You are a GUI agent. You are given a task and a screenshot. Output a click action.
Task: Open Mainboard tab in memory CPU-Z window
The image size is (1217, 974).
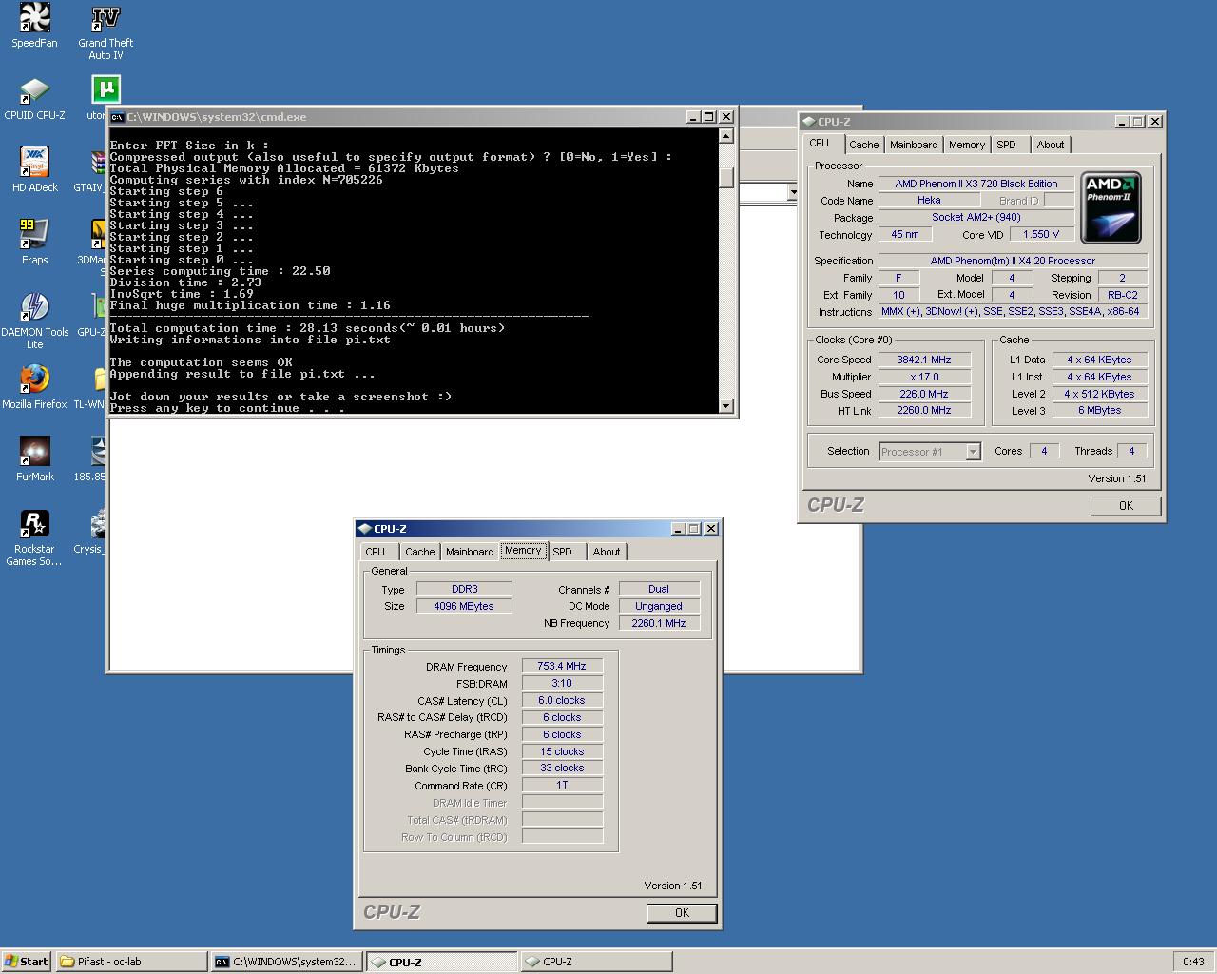(x=470, y=552)
